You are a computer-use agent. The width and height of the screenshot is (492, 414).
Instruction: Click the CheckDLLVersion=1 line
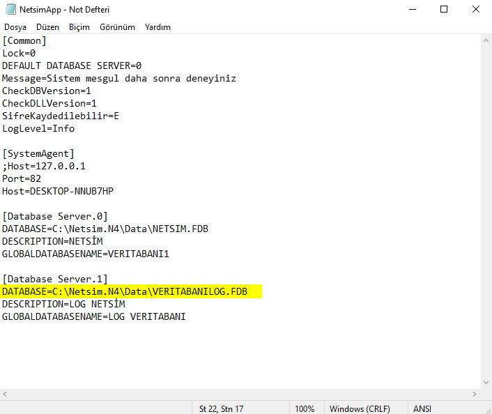[x=49, y=104]
